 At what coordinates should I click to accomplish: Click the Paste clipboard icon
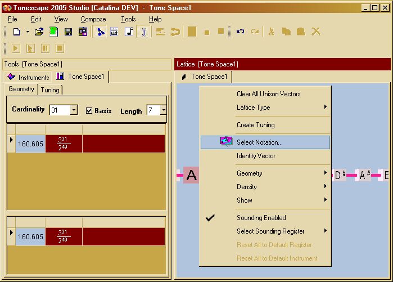coord(301,32)
